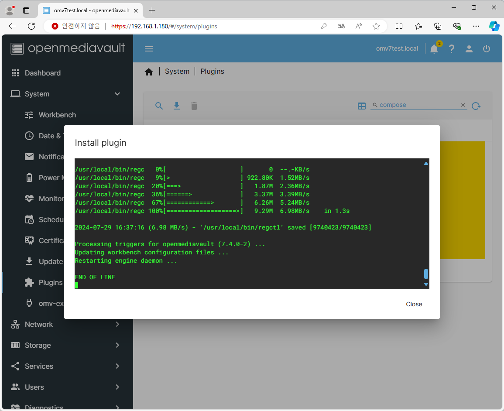The width and height of the screenshot is (504, 411).
Task: Click the omv7test.local hostname text
Action: (x=397, y=48)
